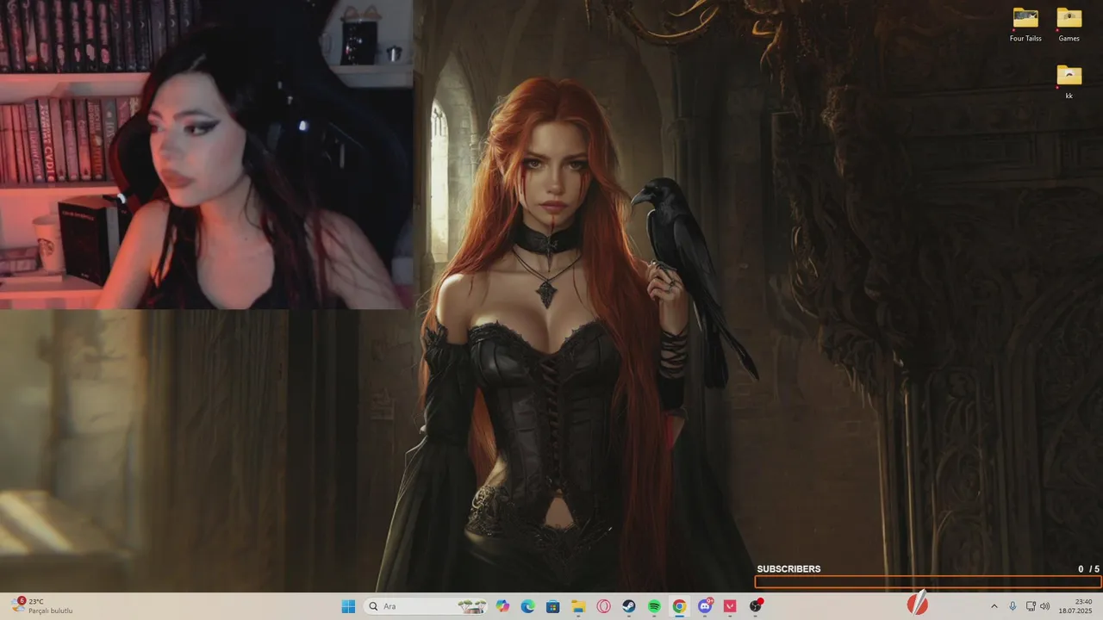Open volume control from the tray
The image size is (1103, 620).
(1044, 606)
